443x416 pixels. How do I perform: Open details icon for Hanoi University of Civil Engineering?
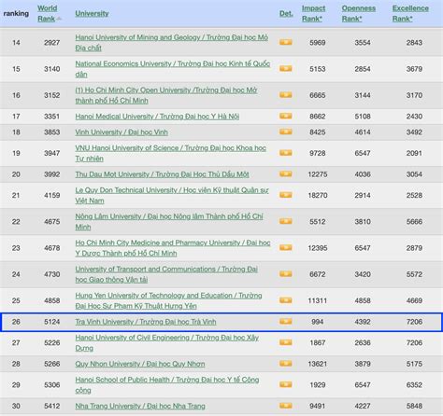tap(286, 342)
